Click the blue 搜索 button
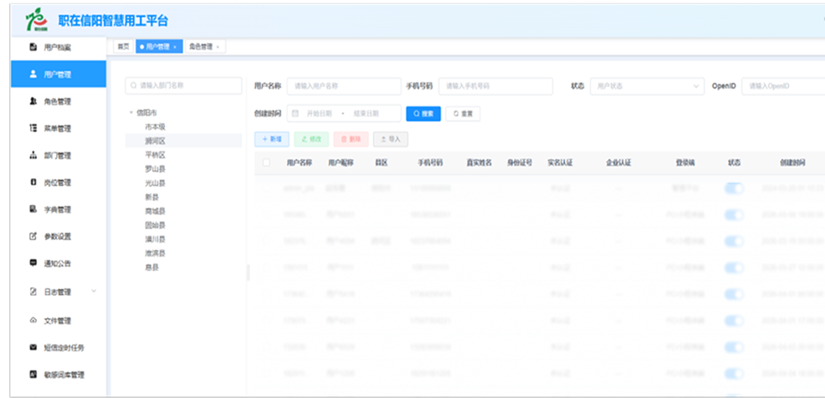Image resolution: width=825 pixels, height=398 pixels. (x=423, y=113)
